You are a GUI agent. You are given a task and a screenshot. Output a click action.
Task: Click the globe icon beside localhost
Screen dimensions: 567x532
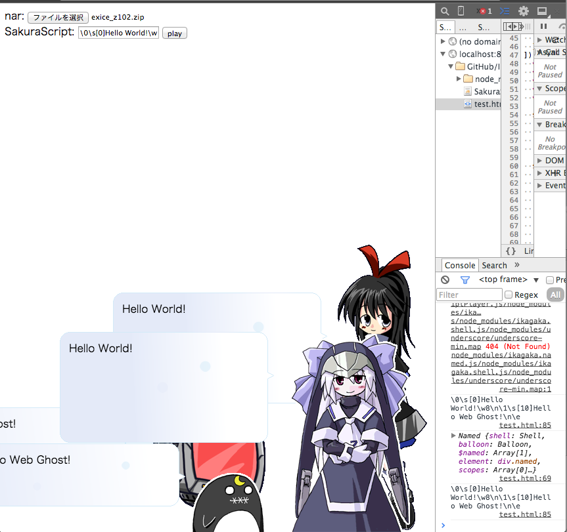[x=453, y=54]
